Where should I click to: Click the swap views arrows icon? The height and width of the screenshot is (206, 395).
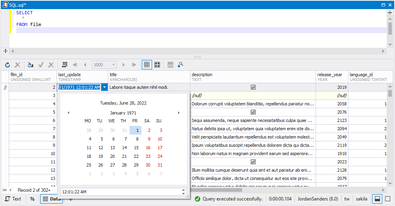pos(32,199)
